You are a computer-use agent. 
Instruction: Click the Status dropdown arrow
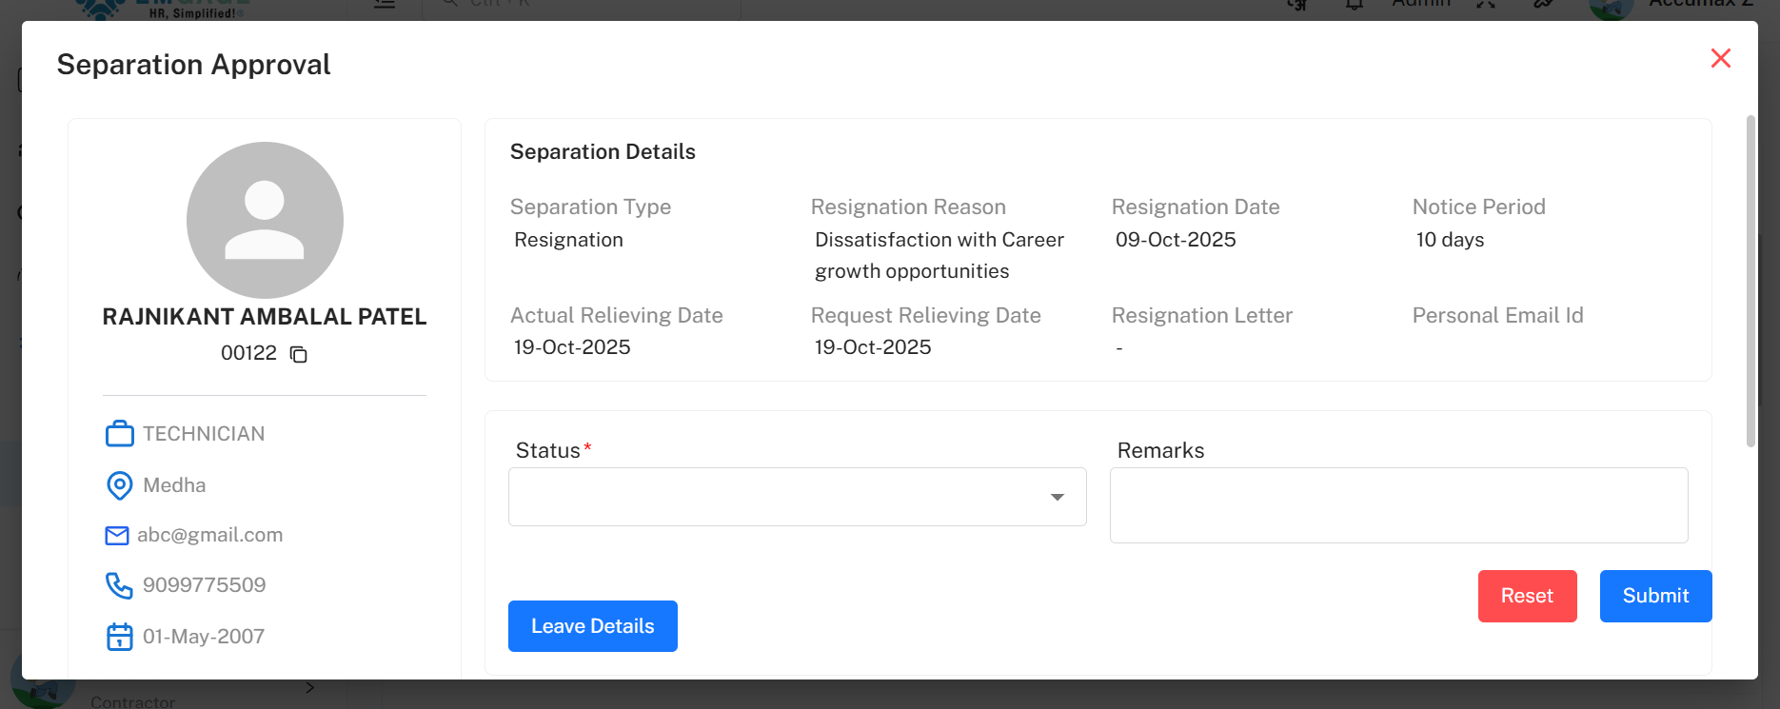pyautogui.click(x=1057, y=497)
